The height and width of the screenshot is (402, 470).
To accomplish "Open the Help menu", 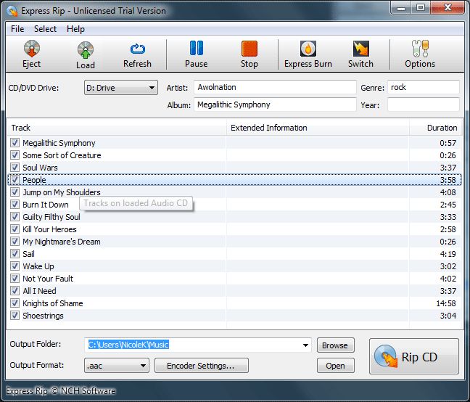I will pyautogui.click(x=75, y=29).
